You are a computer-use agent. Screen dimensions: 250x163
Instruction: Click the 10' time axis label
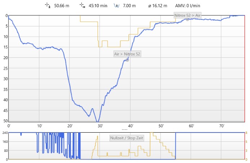point(40,126)
